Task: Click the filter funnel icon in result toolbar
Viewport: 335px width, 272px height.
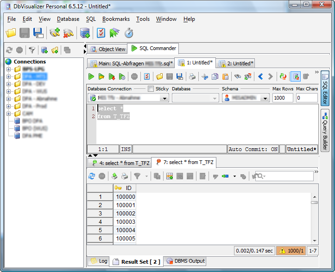Action: tap(137, 176)
